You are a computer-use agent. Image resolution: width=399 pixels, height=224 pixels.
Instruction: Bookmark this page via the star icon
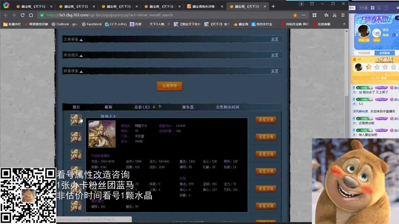coord(295,15)
